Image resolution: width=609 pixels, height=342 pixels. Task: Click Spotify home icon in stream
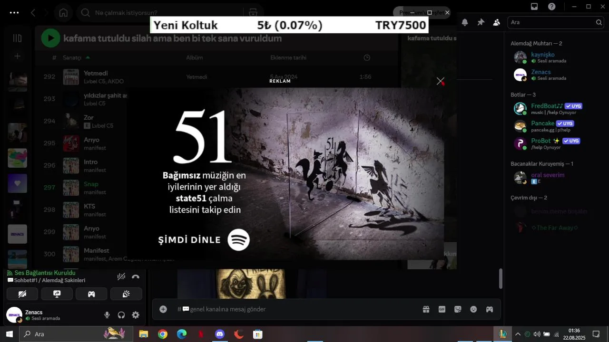coord(63,13)
